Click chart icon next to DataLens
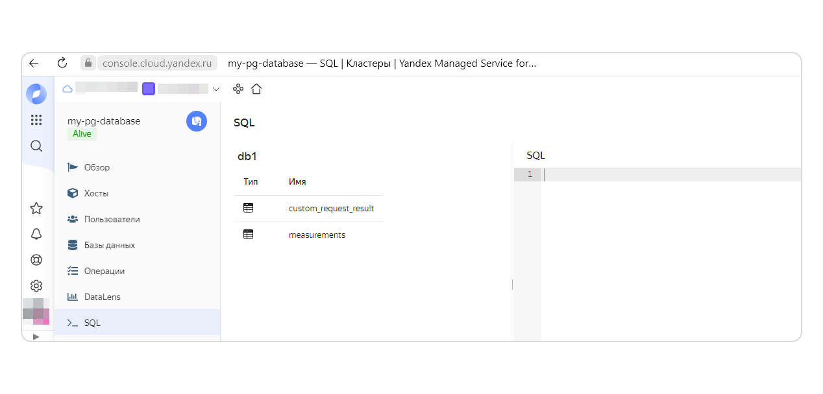This screenshot has width=823, height=394. pos(73,297)
